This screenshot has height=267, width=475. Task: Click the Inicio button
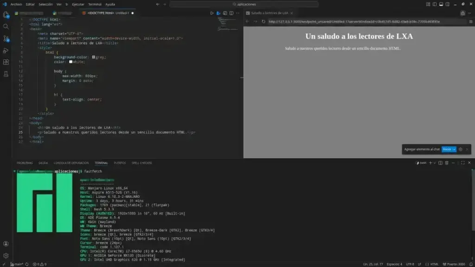click(447, 149)
